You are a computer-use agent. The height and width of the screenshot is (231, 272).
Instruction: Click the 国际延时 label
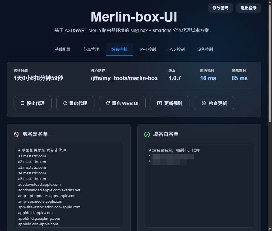[x=239, y=71]
